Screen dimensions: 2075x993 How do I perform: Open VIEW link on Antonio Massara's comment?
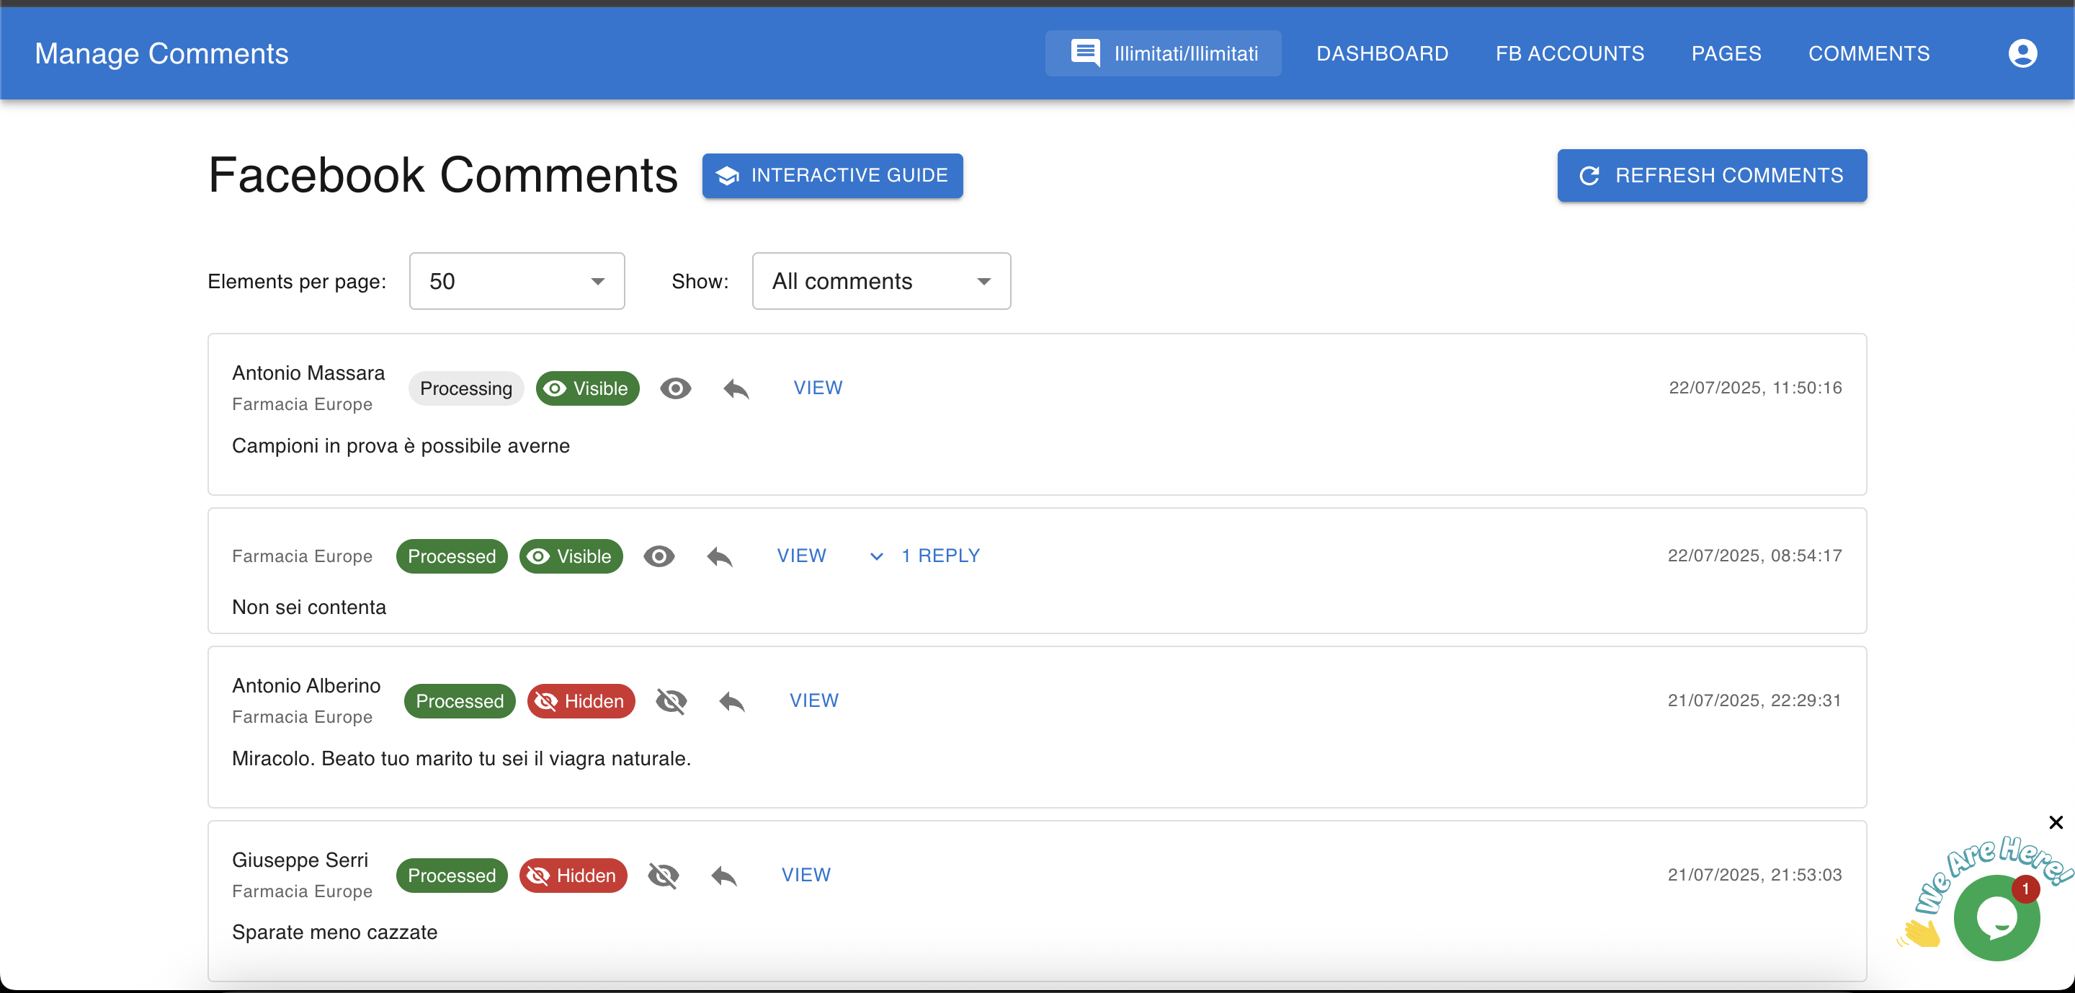tap(818, 388)
